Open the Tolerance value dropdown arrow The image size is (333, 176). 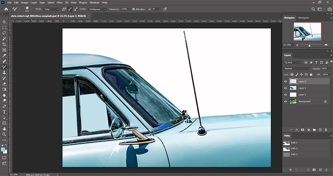click(x=130, y=9)
